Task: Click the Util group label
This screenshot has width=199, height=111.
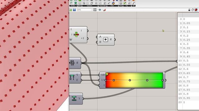Action: [x=133, y=6]
